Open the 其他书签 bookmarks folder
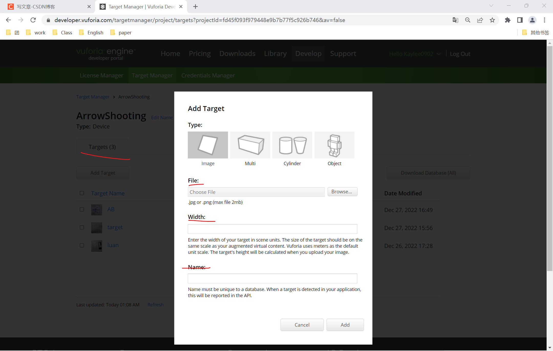Viewport: 553px width, 351px height. tap(536, 33)
